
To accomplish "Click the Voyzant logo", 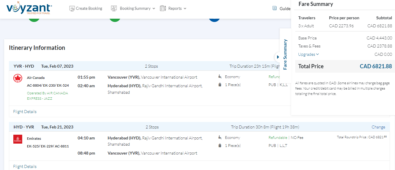I will (29, 9).
